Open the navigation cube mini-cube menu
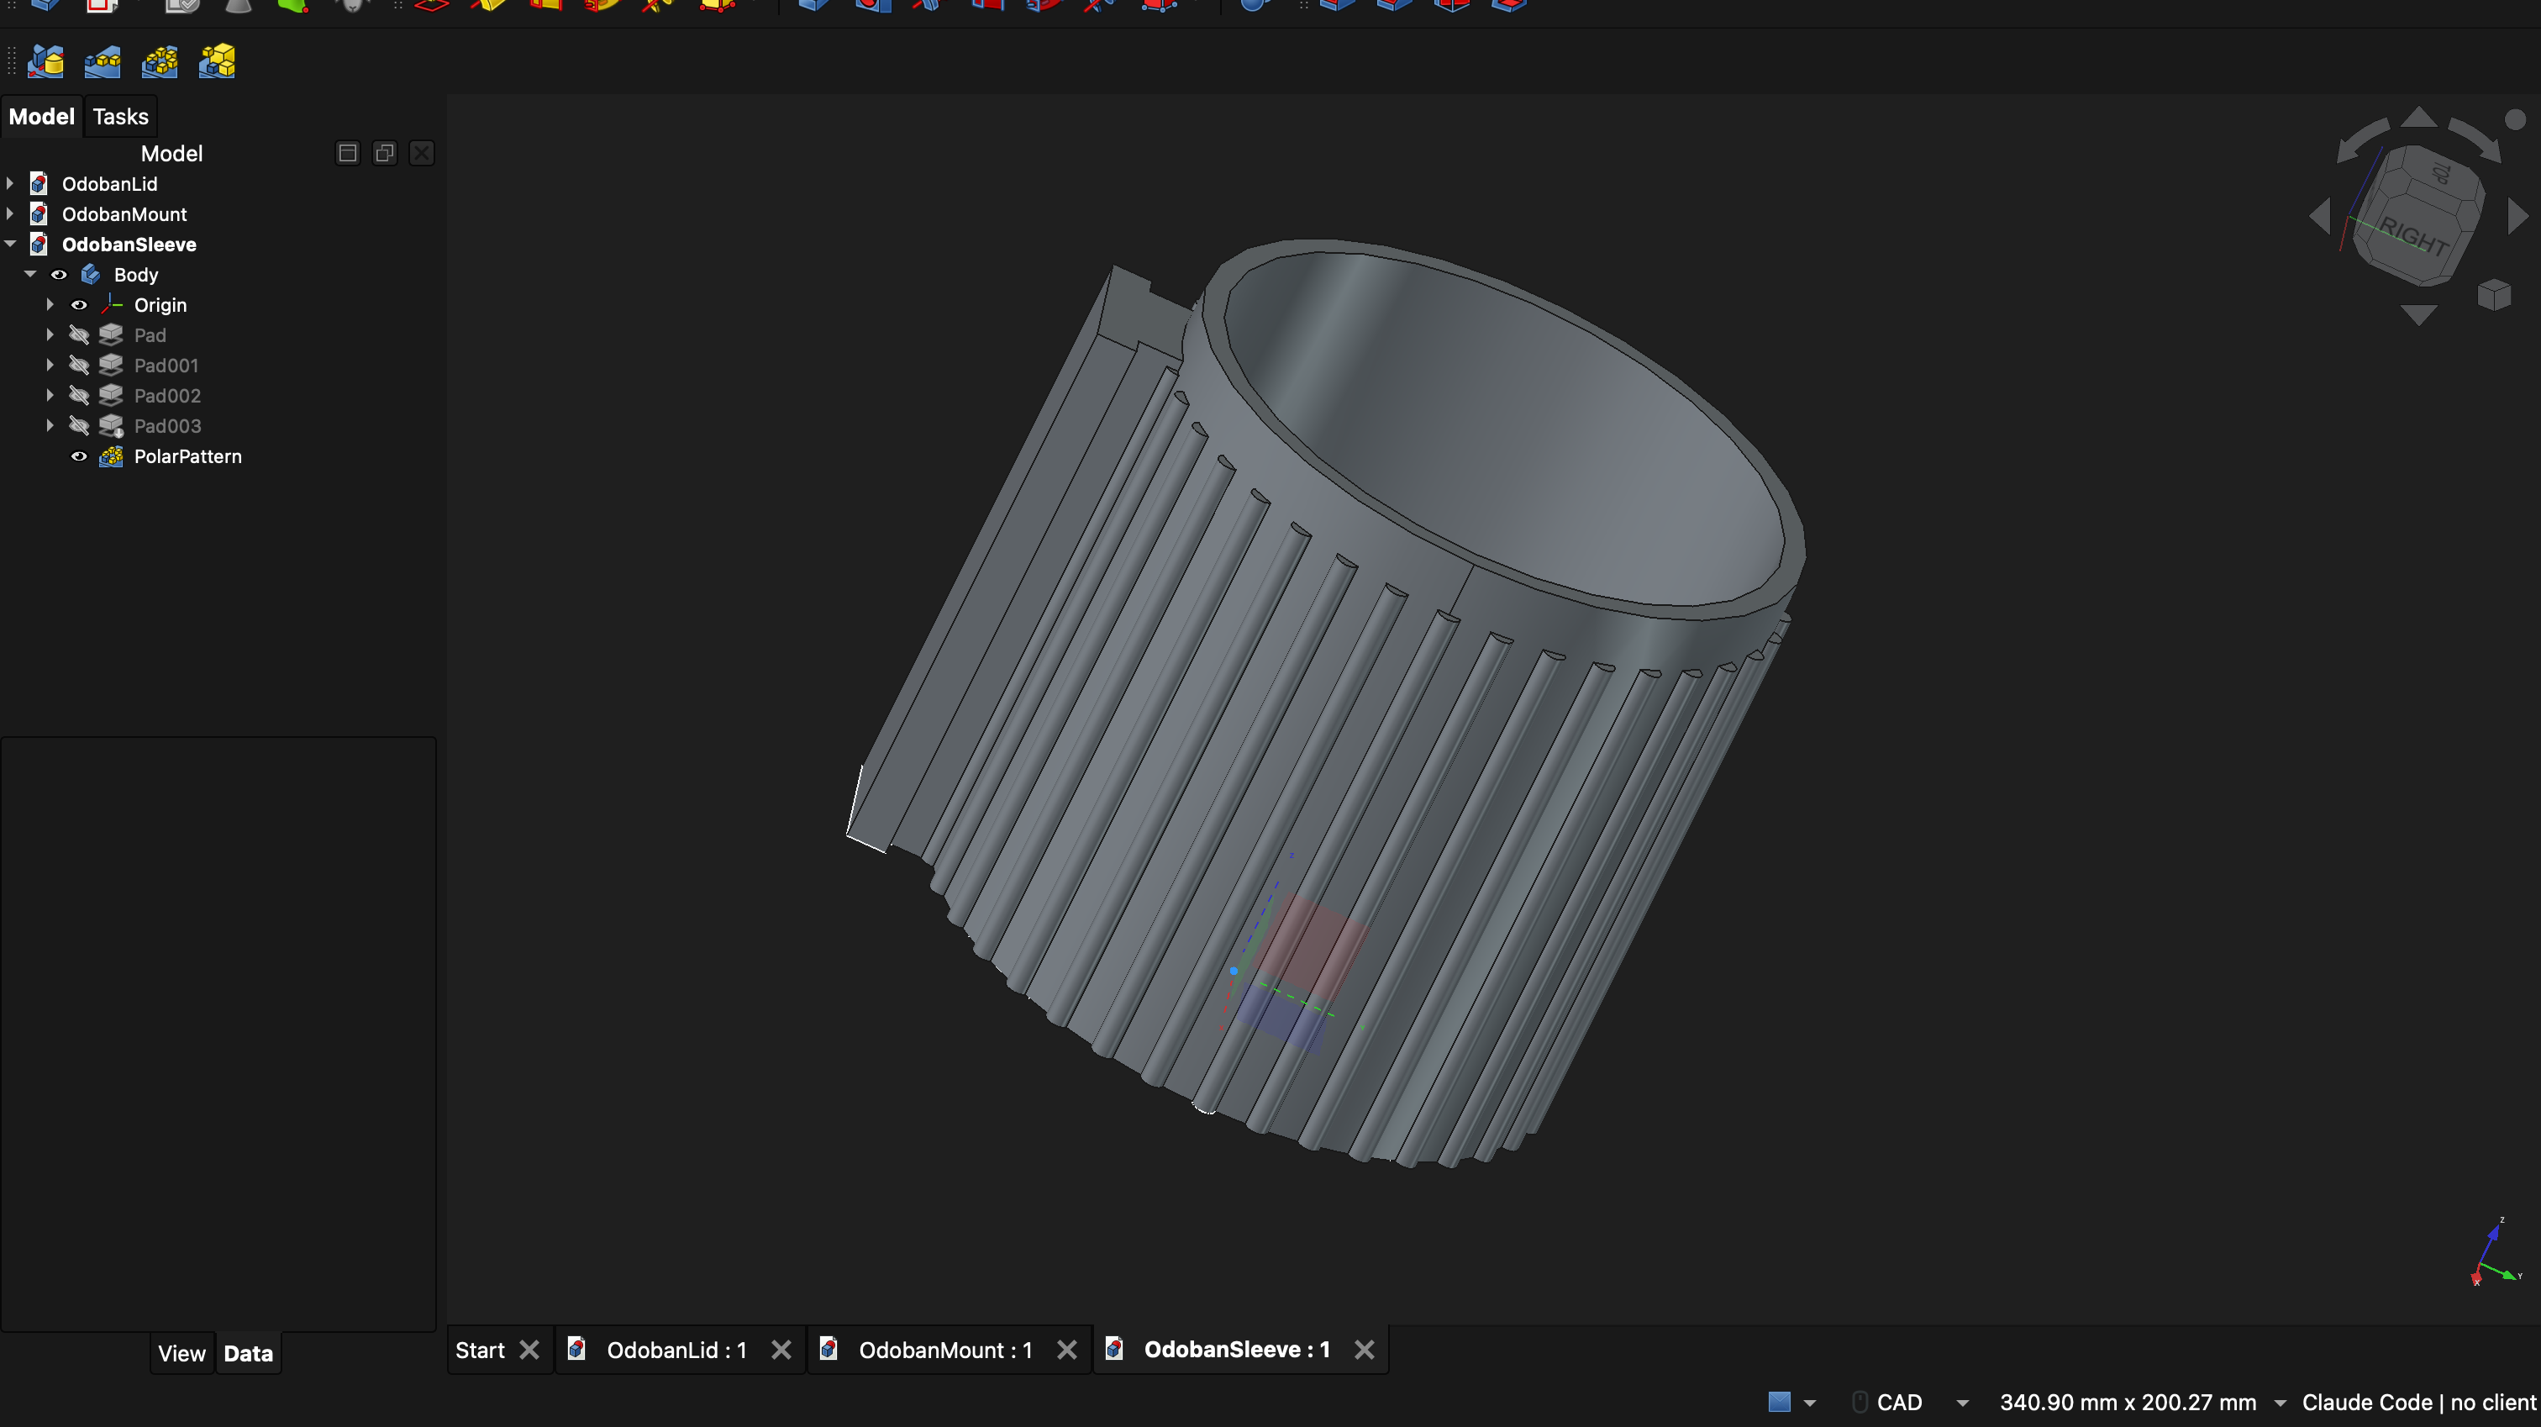2541x1427 pixels. pyautogui.click(x=2495, y=294)
